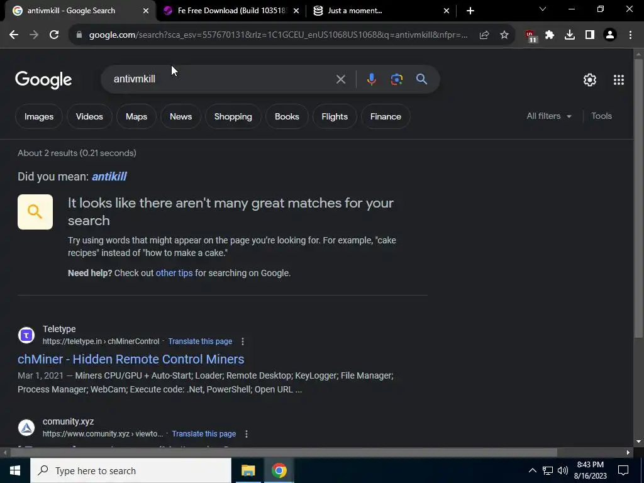
Task: Open the Windows notification center
Action: click(x=623, y=470)
